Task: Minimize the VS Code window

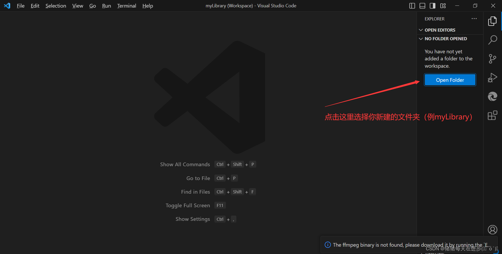Action: click(x=457, y=6)
